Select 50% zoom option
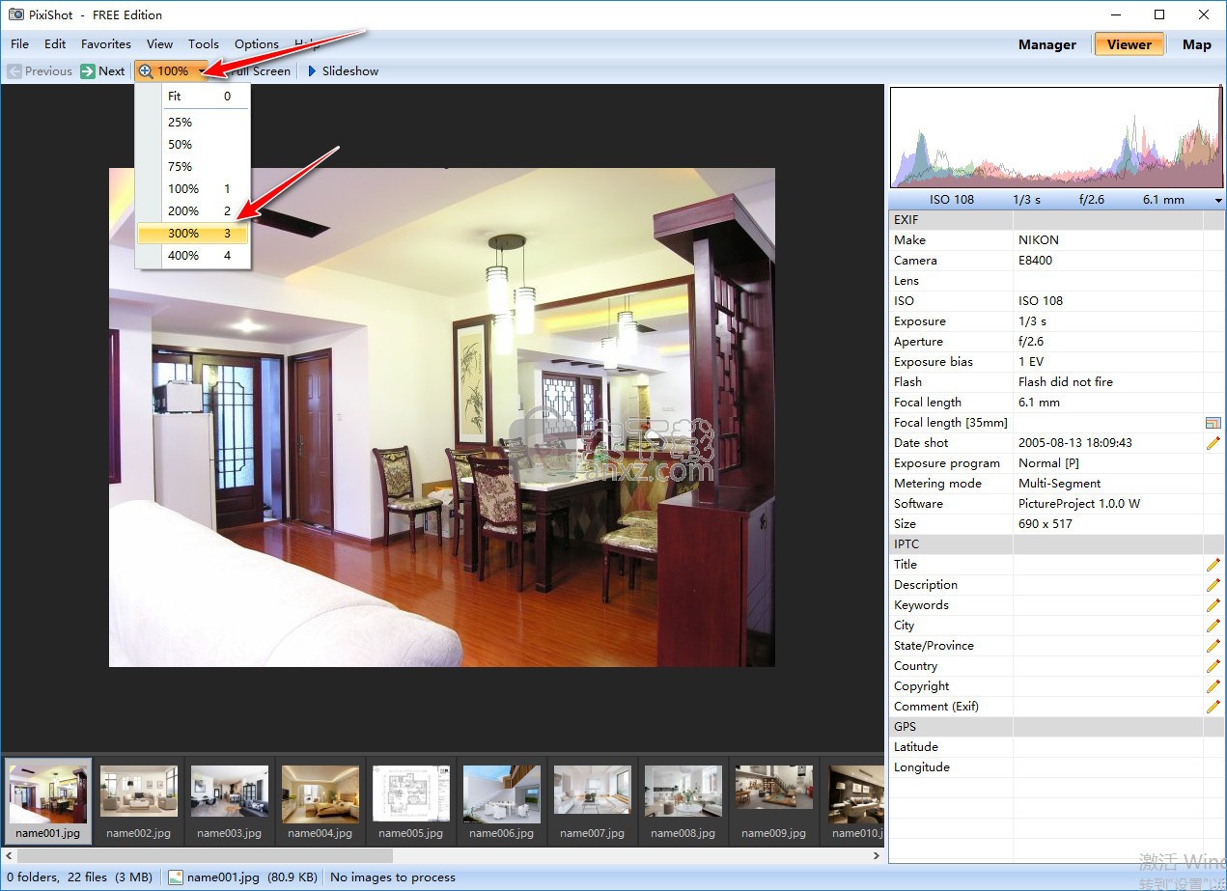Screen dimensions: 1227x891 coord(193,144)
